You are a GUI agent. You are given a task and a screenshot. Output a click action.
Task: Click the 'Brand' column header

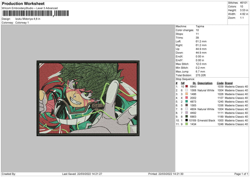click(229, 83)
